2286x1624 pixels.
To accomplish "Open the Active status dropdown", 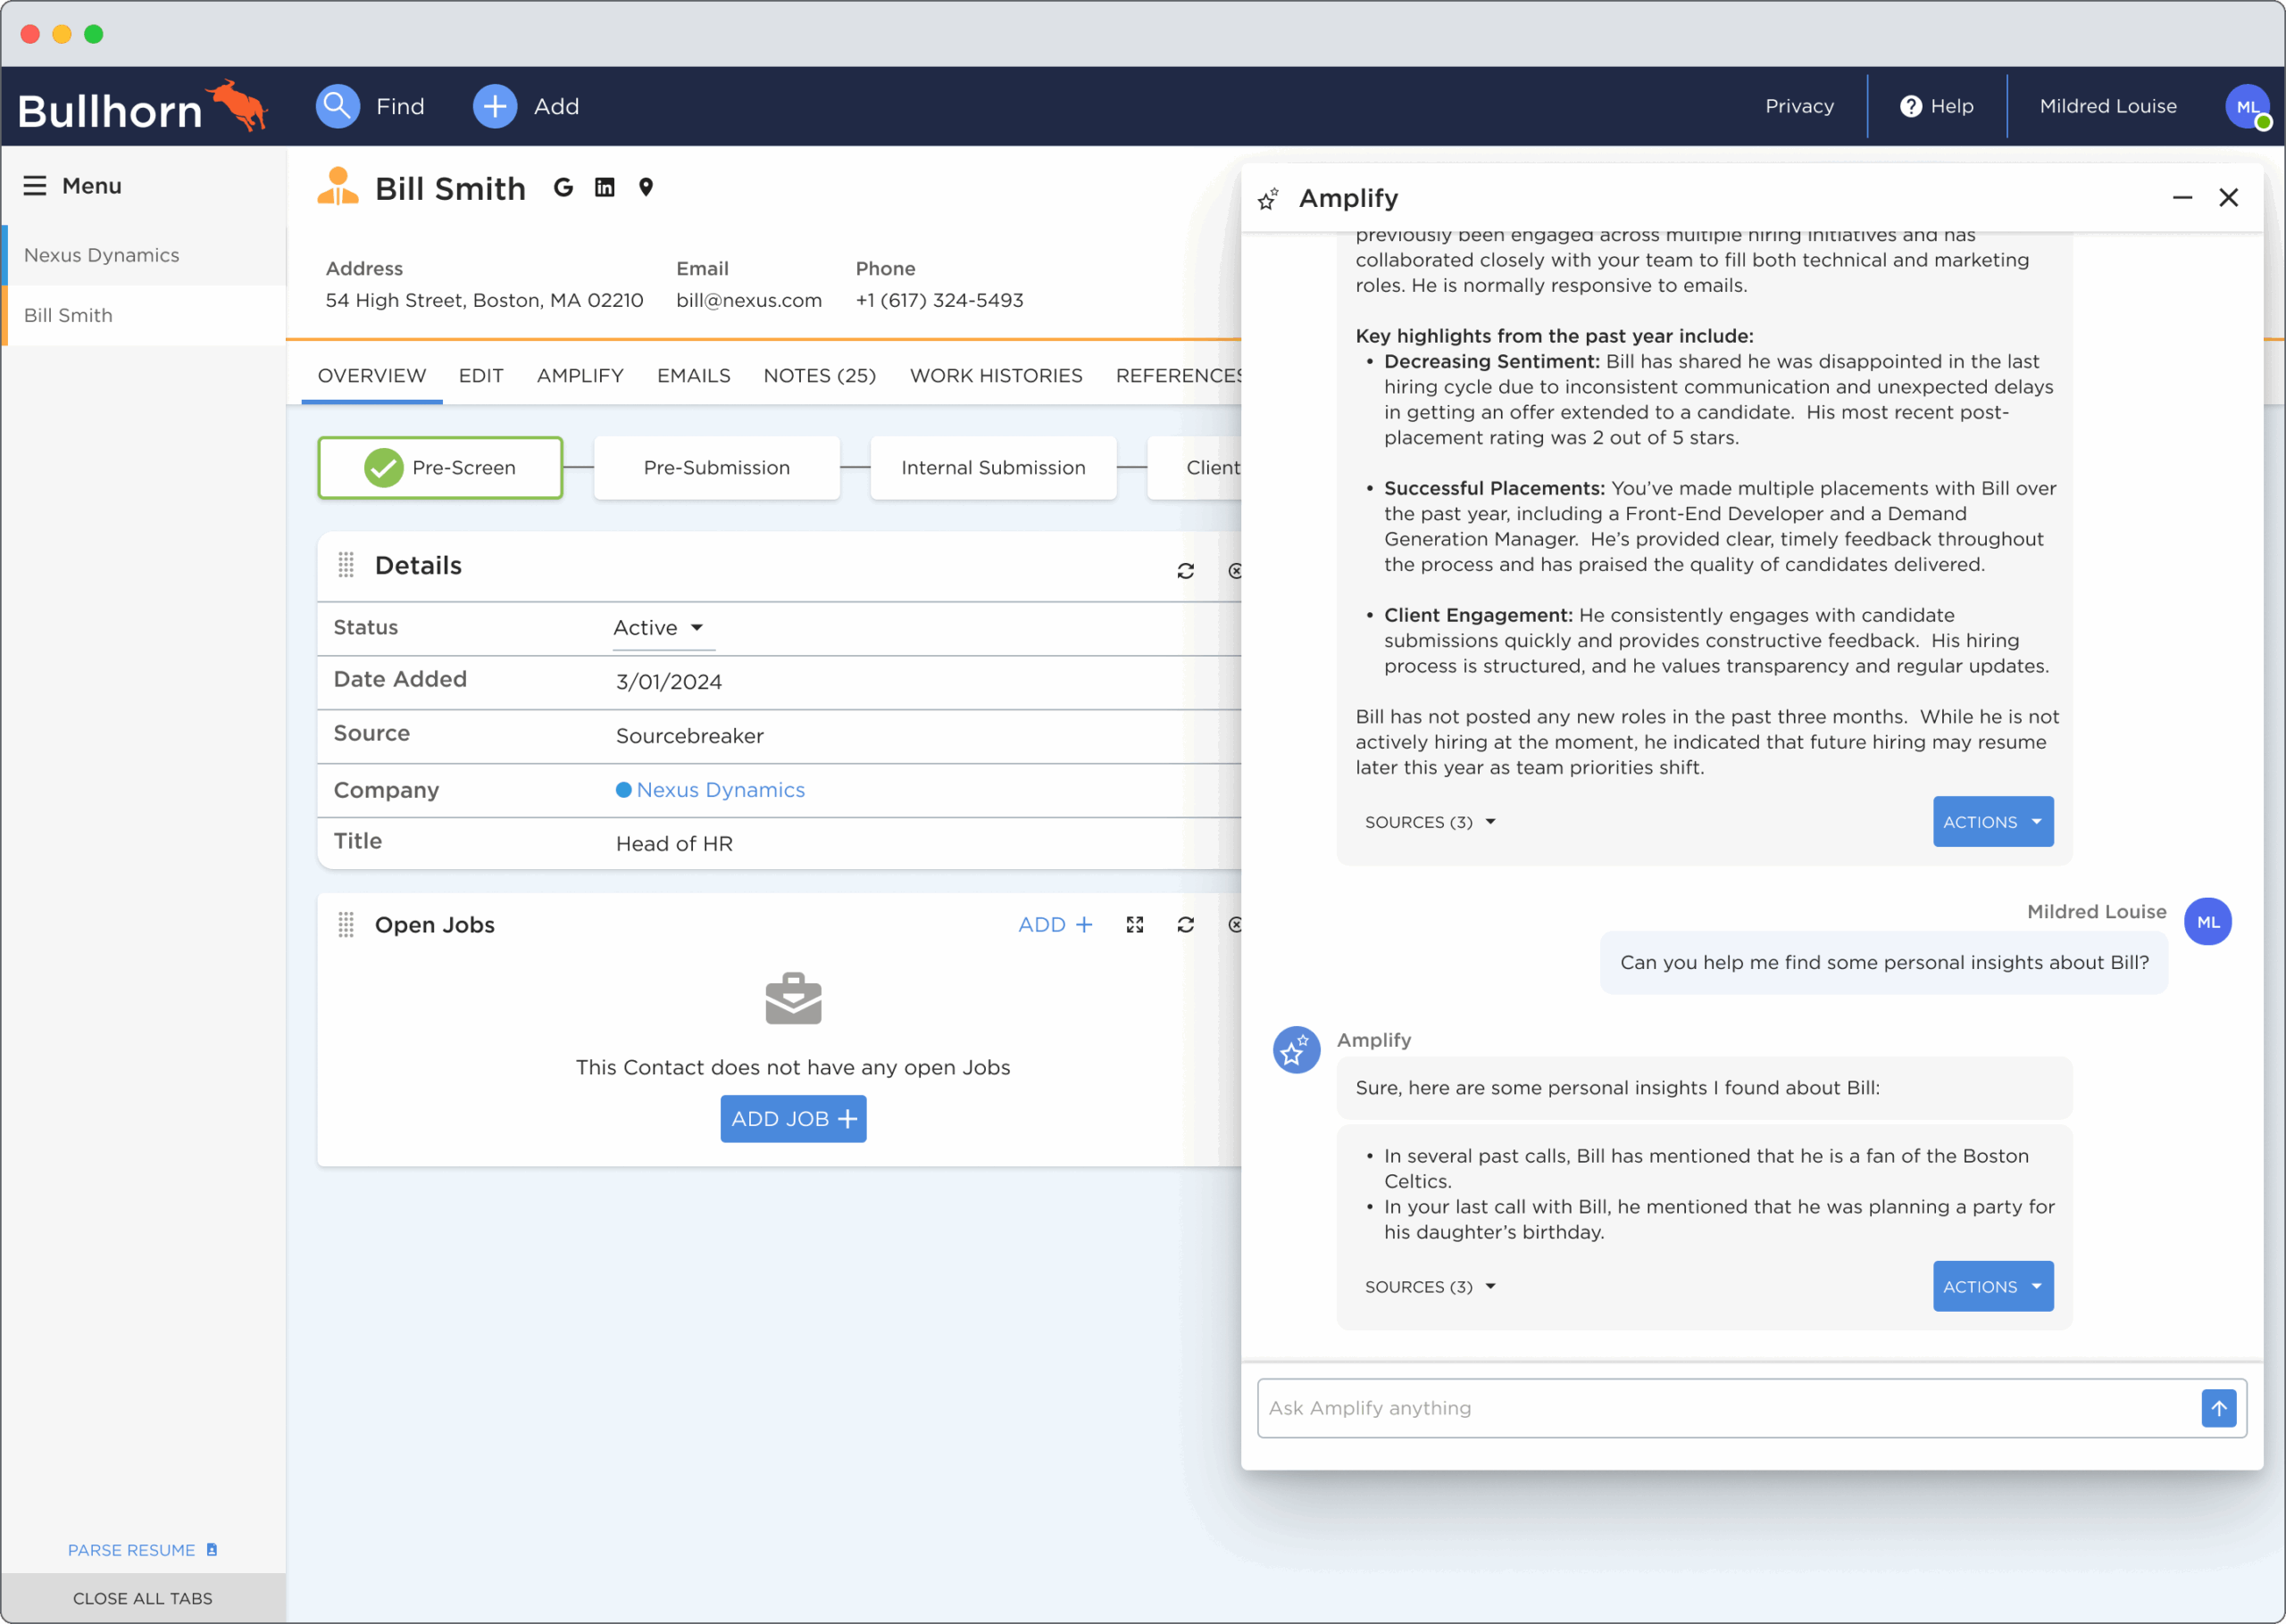I will click(x=659, y=628).
